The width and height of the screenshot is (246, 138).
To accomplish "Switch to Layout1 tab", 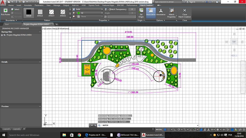I will [x=7, y=129].
